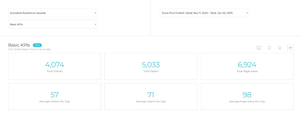Screen dimensions: 301x117
Task: Click the Average Visitors Per Day card
Action: click(54, 96)
